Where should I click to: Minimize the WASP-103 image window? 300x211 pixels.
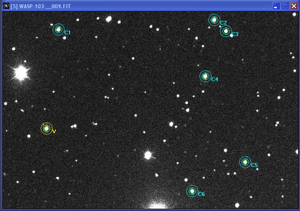pos(276,6)
